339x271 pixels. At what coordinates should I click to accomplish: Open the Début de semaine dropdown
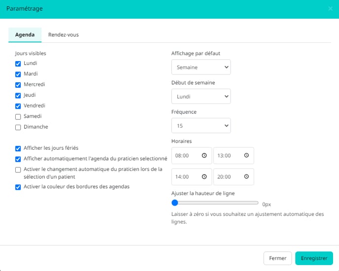(201, 96)
